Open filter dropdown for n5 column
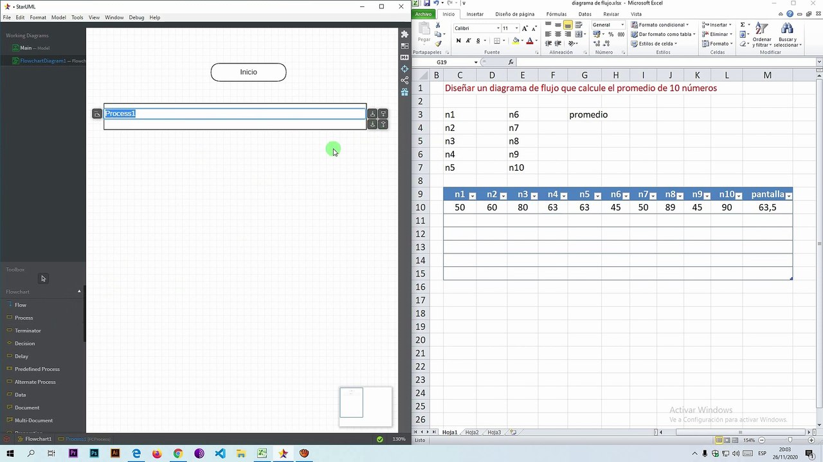The image size is (823, 462). [x=597, y=196]
